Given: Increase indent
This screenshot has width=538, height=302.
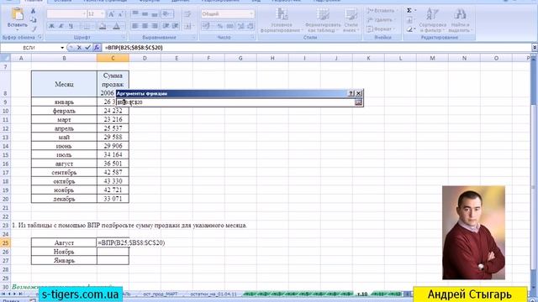Looking at the screenshot, I should pyautogui.click(x=176, y=26).
